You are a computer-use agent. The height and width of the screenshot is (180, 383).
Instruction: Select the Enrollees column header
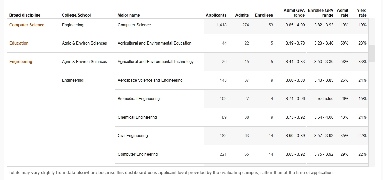pos(264,15)
